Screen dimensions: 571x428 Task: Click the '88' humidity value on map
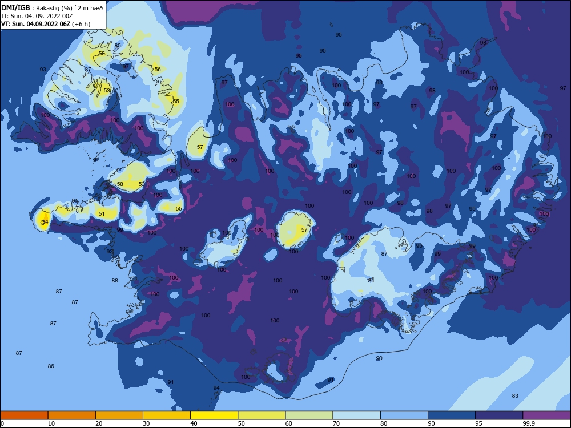pos(115,281)
